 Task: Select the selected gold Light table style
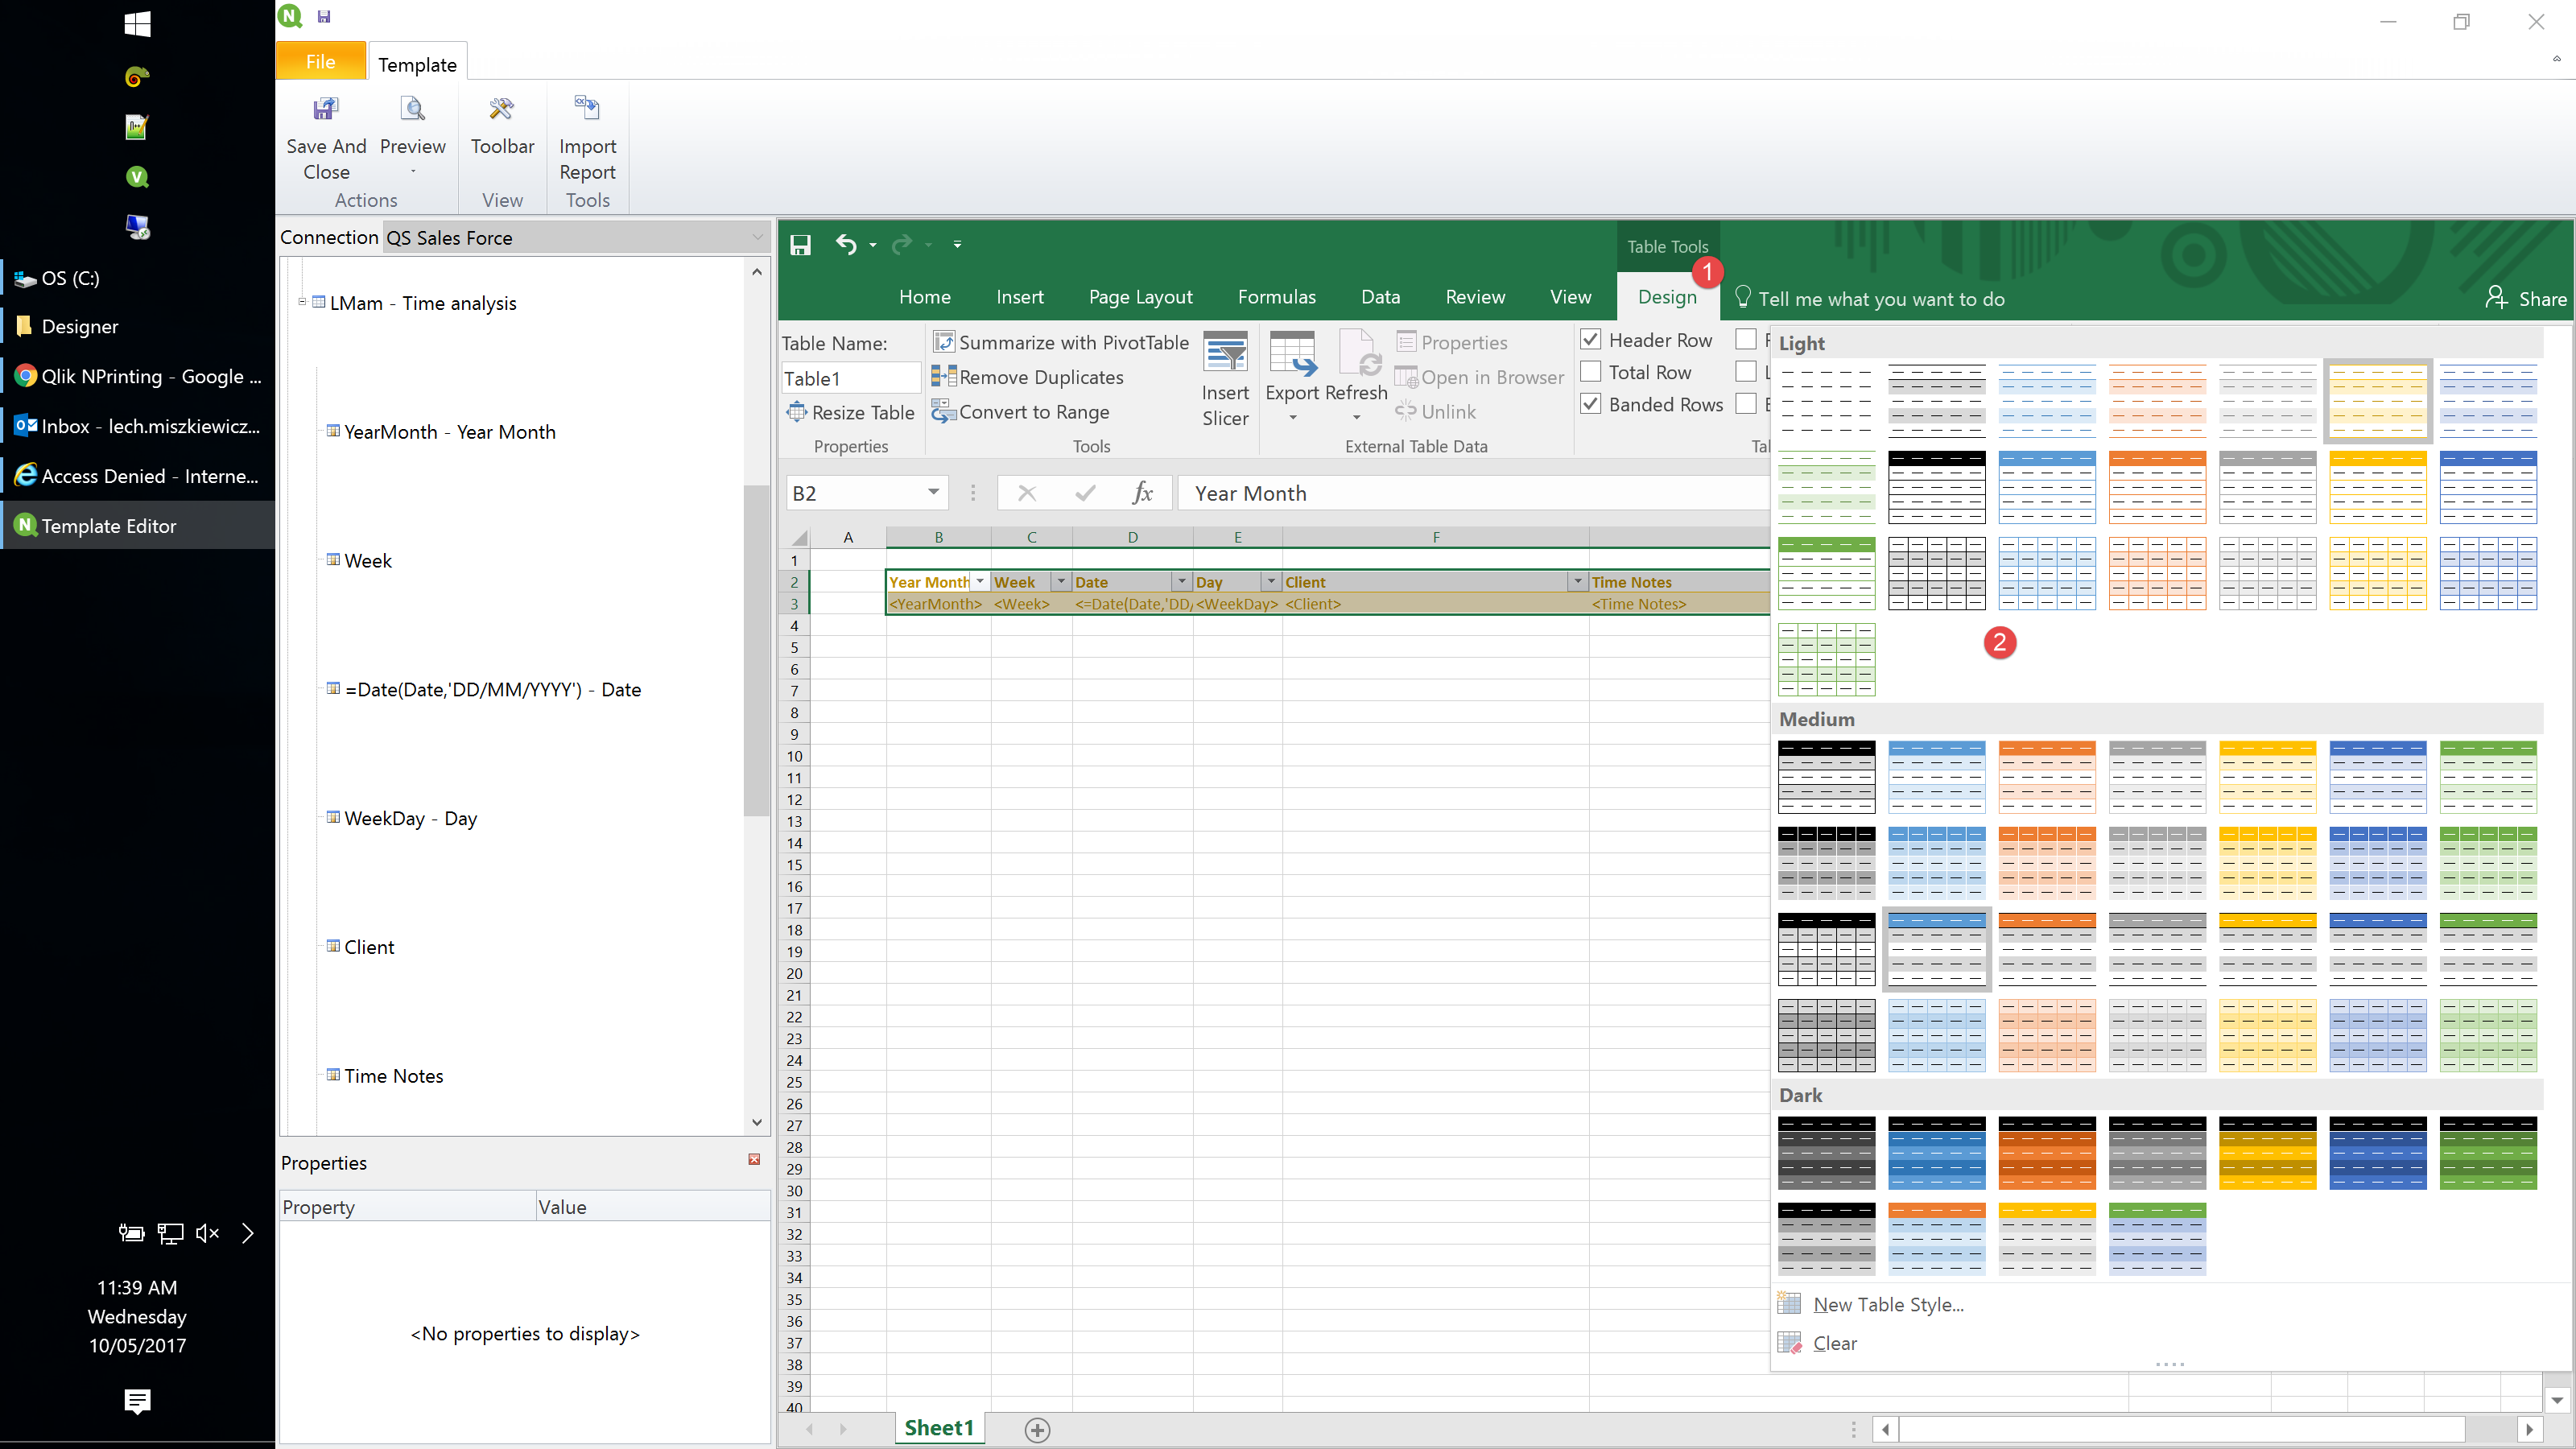[x=2377, y=401]
